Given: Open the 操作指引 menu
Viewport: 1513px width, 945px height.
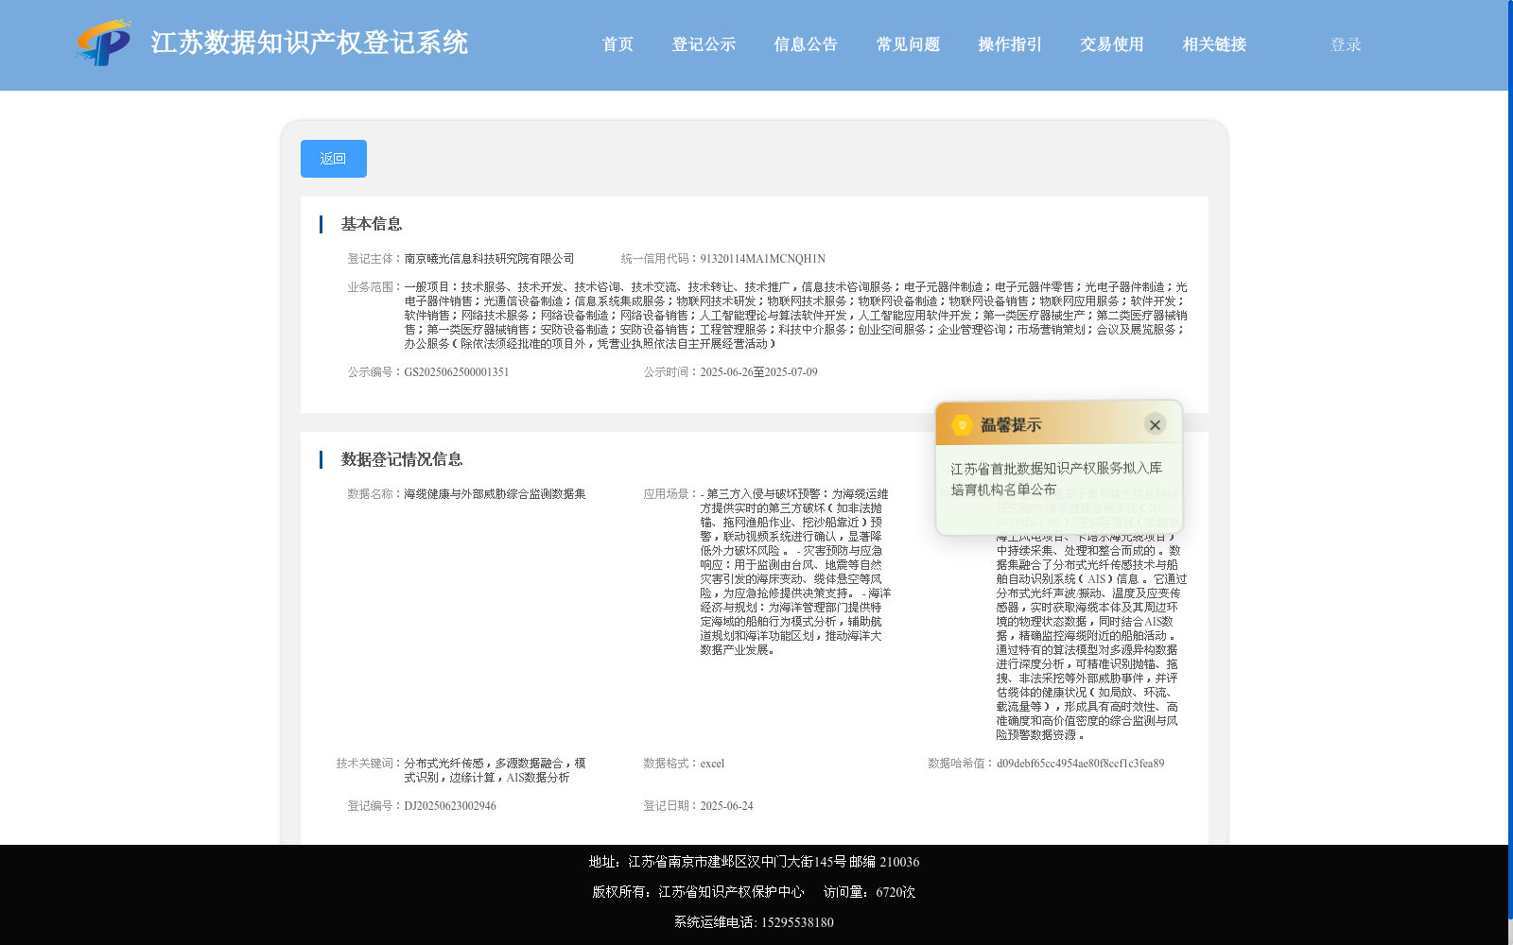Looking at the screenshot, I should click(x=1010, y=44).
